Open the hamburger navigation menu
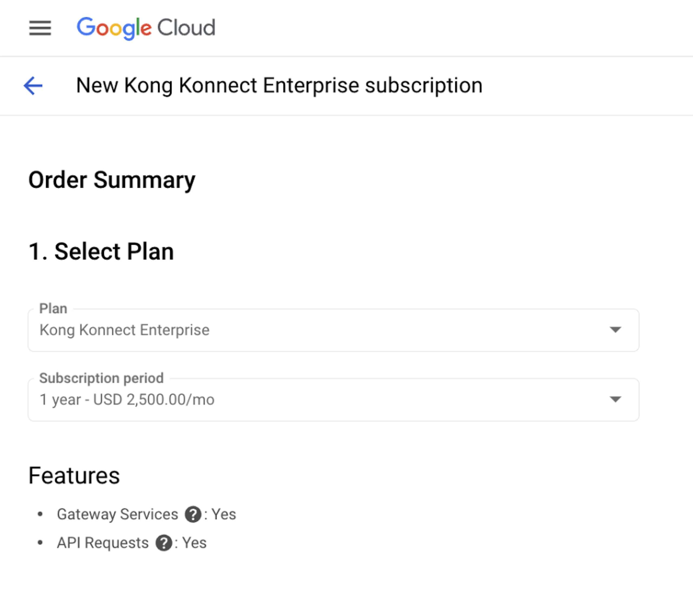This screenshot has width=693, height=589. [x=40, y=28]
